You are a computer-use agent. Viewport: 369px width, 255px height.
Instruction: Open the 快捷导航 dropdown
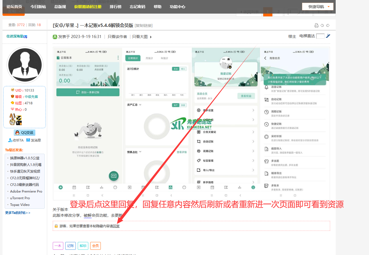coord(317,7)
